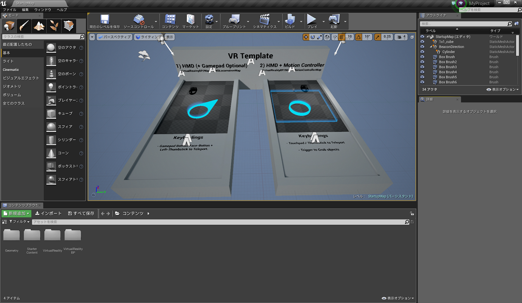Toggle the Content Browser lock icon
This screenshot has width=522, height=303.
pyautogui.click(x=412, y=214)
